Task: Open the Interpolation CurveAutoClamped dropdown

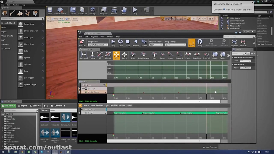Action: (98, 45)
